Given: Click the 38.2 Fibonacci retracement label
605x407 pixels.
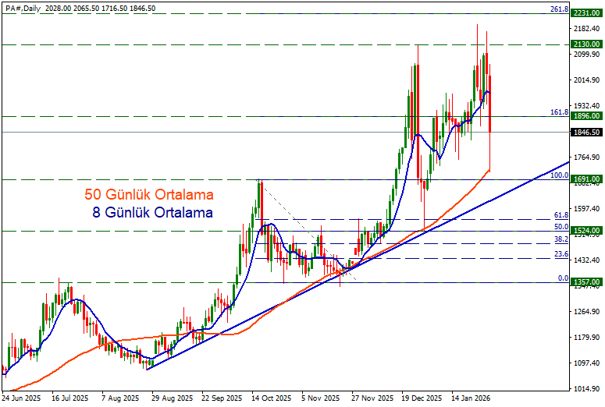Looking at the screenshot, I should [x=560, y=239].
